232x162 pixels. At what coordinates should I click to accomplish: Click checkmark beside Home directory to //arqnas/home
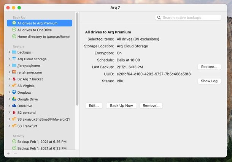tap(14, 36)
